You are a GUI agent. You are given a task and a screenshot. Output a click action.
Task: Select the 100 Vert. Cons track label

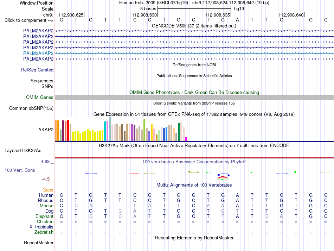click(x=20, y=170)
